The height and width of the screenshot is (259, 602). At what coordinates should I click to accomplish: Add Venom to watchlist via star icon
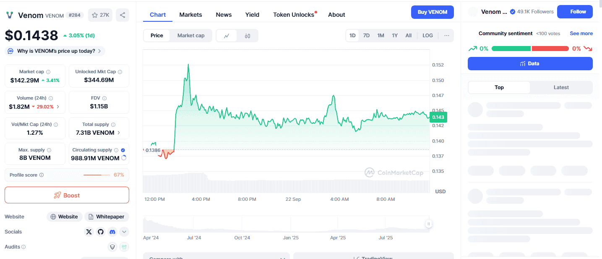coord(95,15)
